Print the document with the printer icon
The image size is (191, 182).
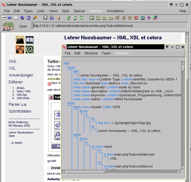point(52,18)
